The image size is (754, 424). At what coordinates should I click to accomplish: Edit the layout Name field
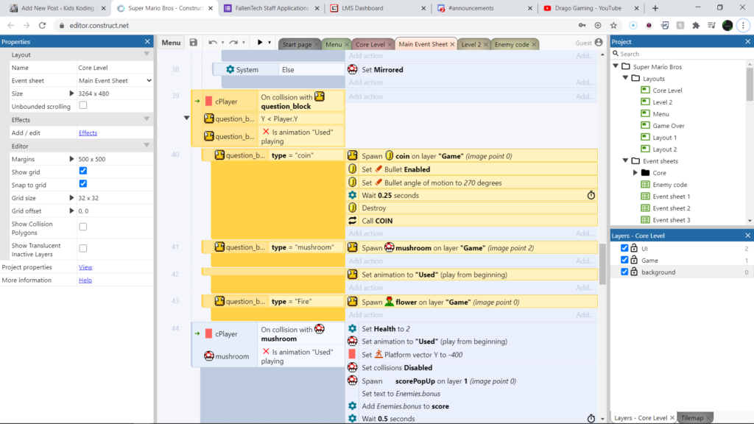(x=115, y=67)
